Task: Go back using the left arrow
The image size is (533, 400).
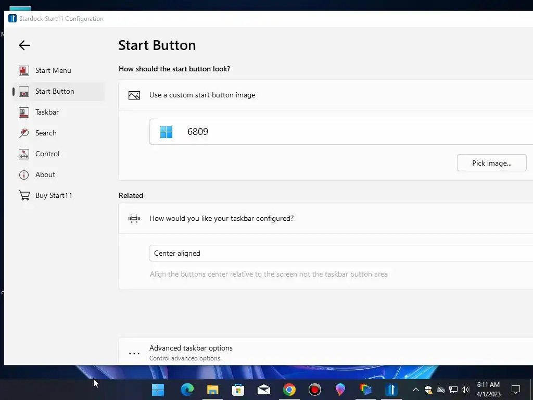Action: click(x=24, y=45)
